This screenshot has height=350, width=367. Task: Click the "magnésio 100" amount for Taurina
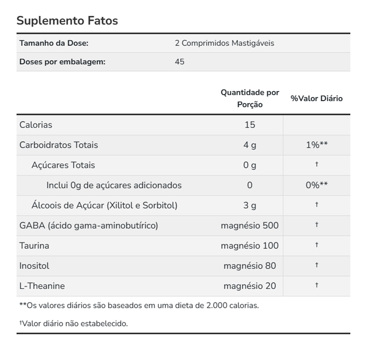coord(250,246)
